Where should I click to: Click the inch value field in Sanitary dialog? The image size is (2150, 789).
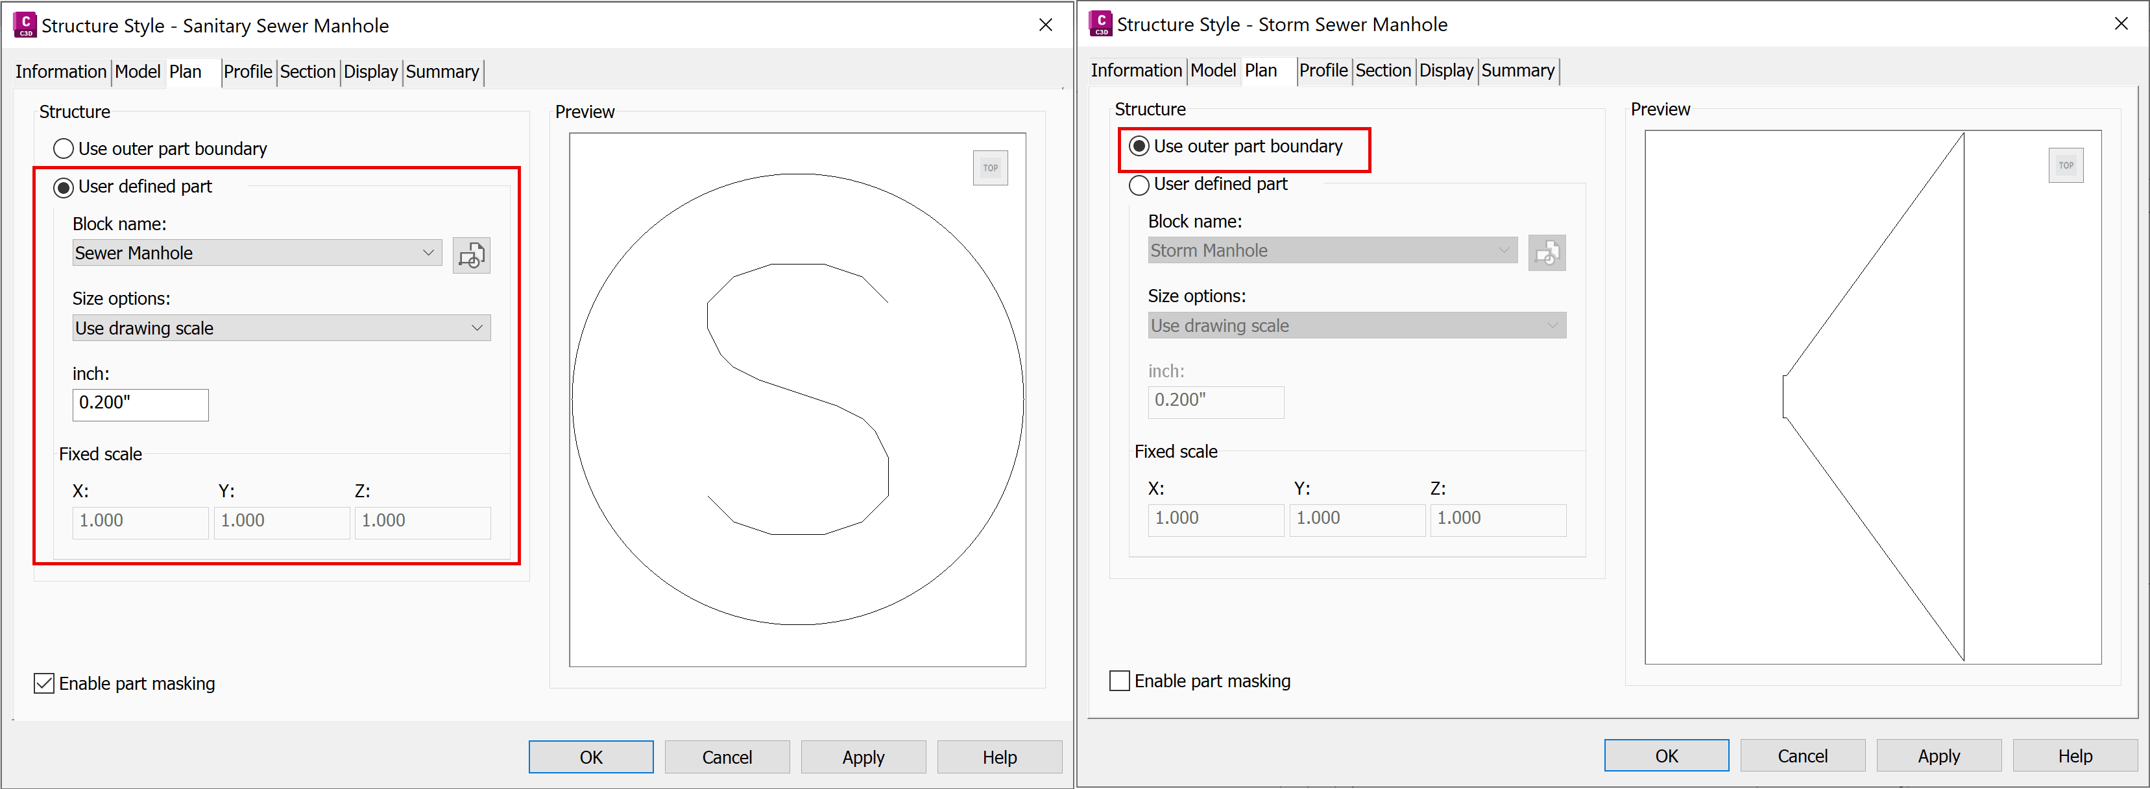[x=140, y=405]
